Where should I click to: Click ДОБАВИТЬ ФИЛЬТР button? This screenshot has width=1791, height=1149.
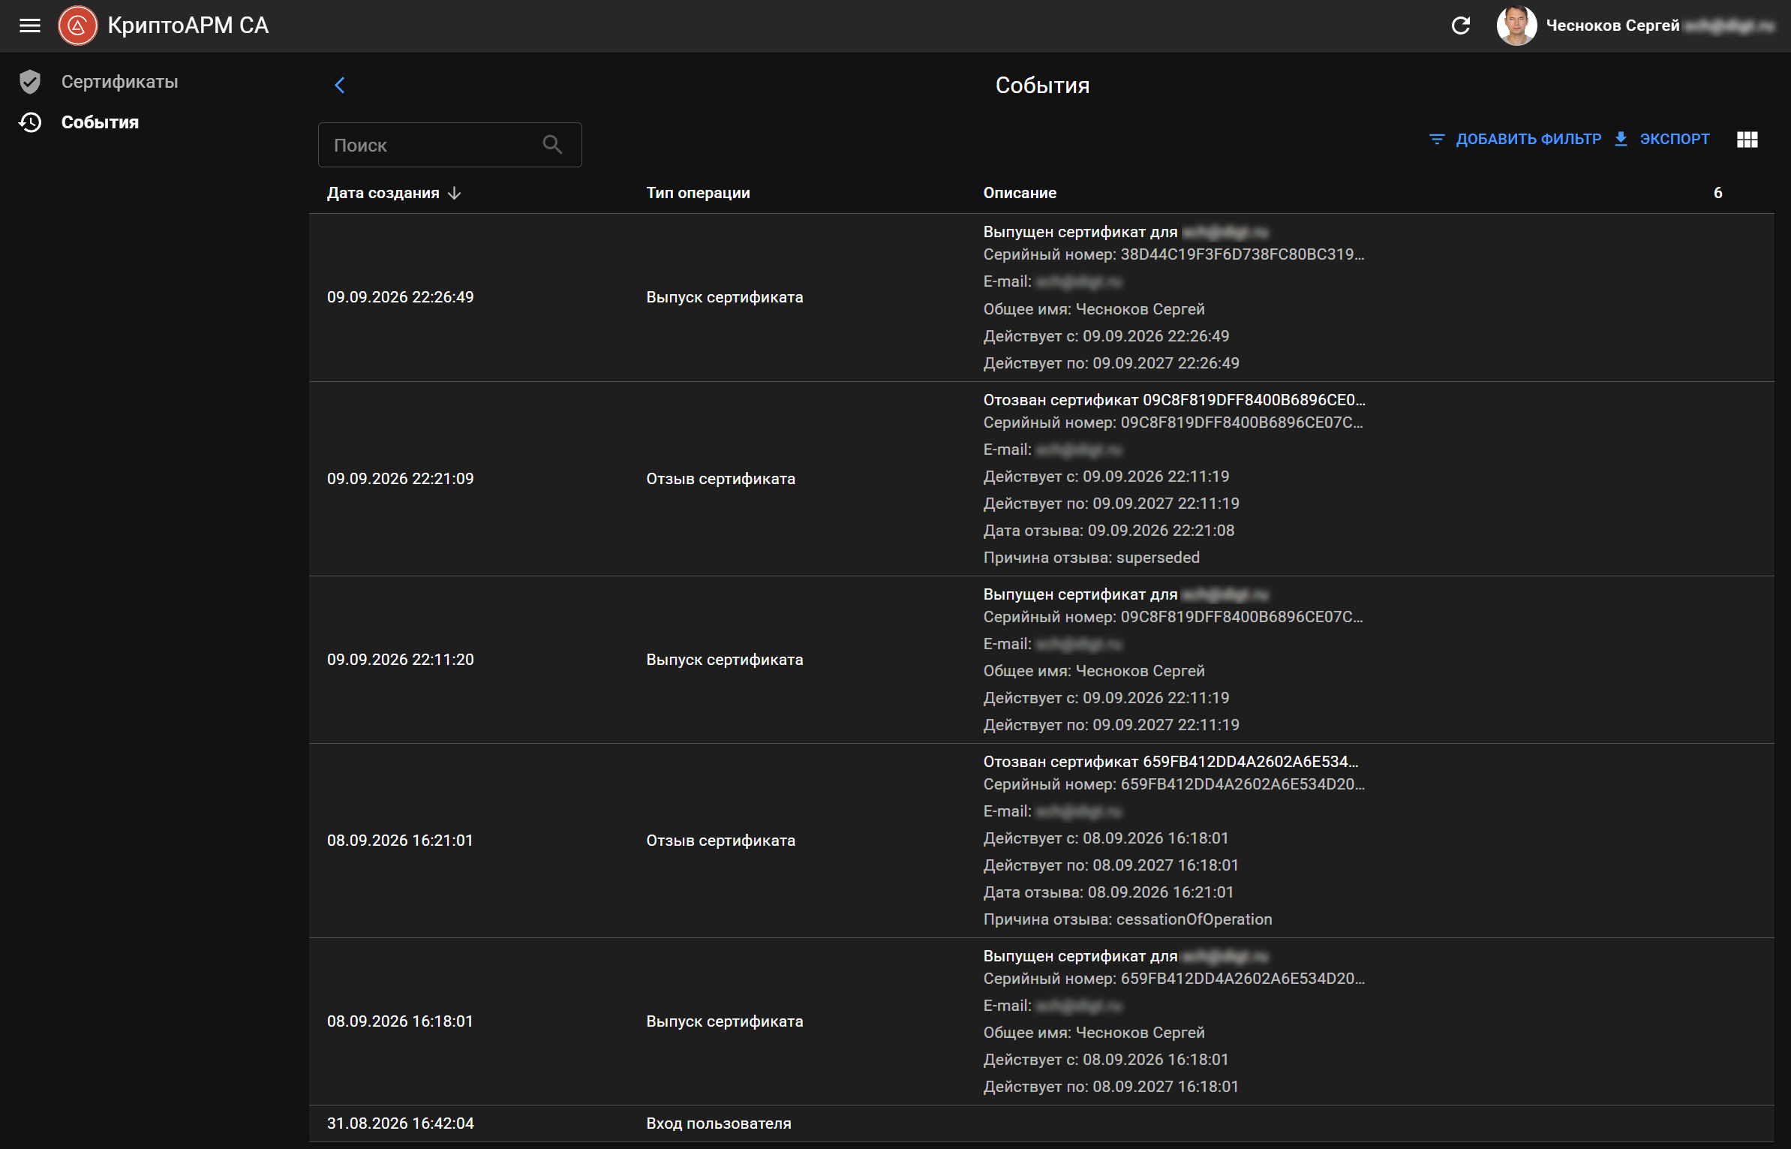1516,139
